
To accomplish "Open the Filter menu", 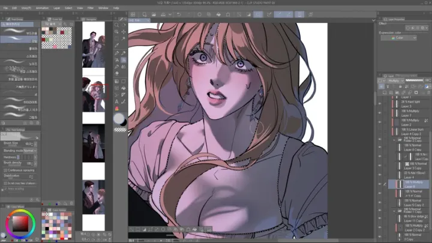I will (91, 8).
